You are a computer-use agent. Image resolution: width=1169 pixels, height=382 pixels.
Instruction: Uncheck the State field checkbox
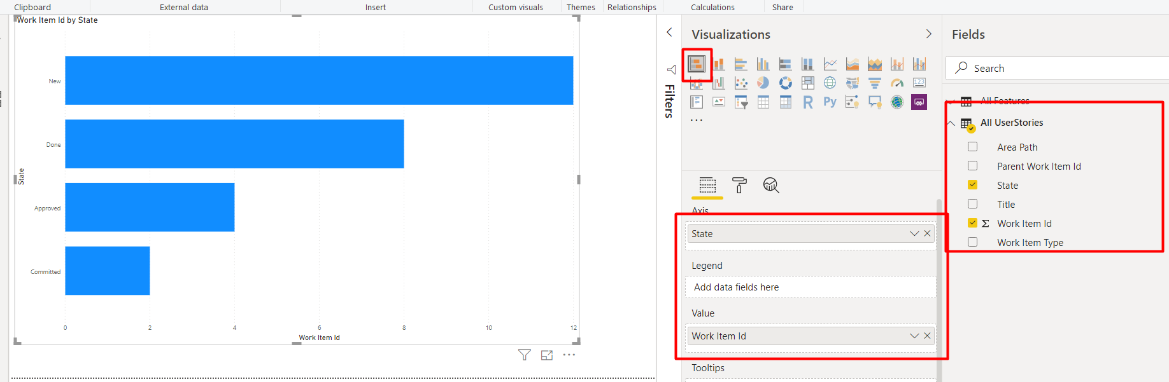(972, 185)
